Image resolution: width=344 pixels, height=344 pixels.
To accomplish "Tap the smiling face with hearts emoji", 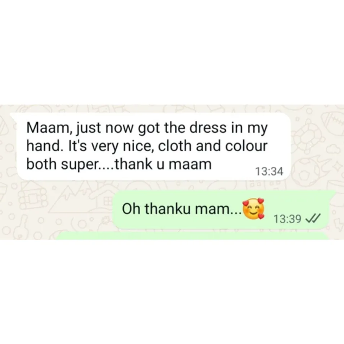I will point(253,209).
